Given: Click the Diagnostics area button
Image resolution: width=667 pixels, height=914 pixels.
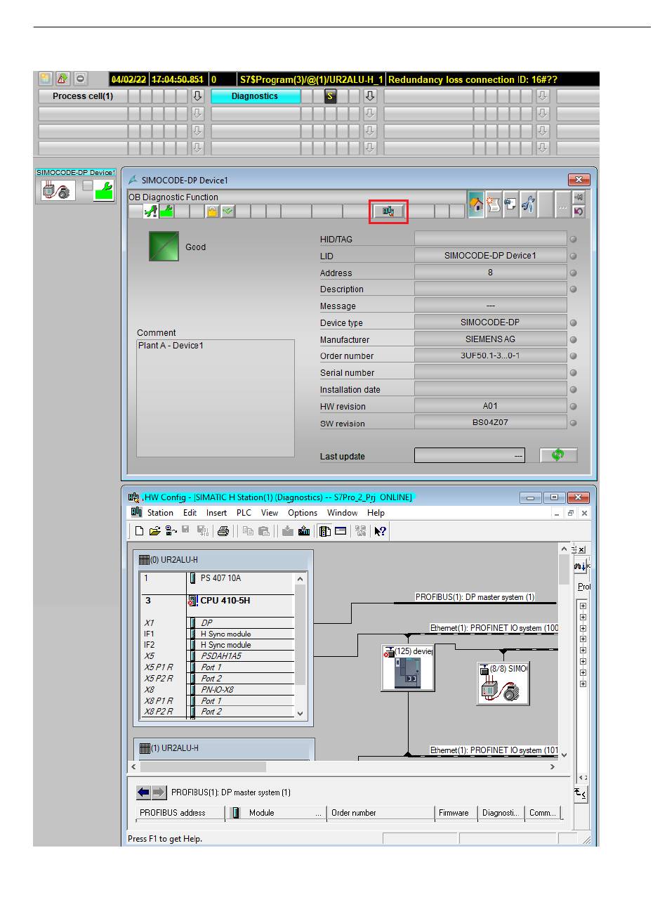Looking at the screenshot, I should [255, 96].
